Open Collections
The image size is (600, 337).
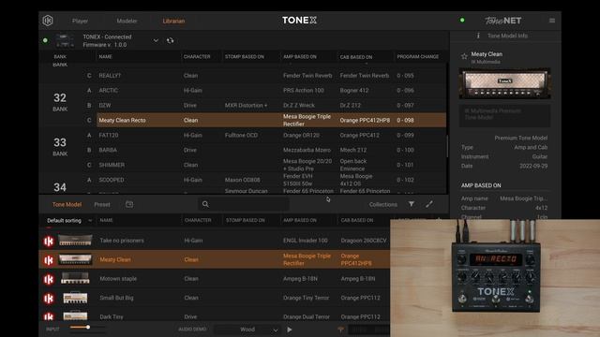(x=383, y=204)
